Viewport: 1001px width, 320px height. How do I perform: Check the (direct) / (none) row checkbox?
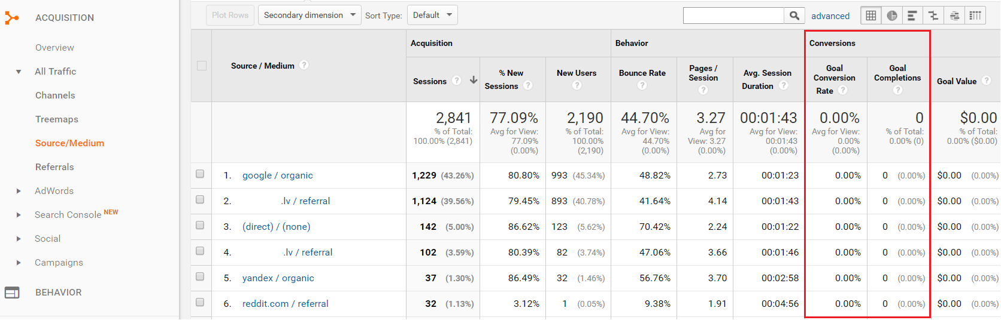200,225
